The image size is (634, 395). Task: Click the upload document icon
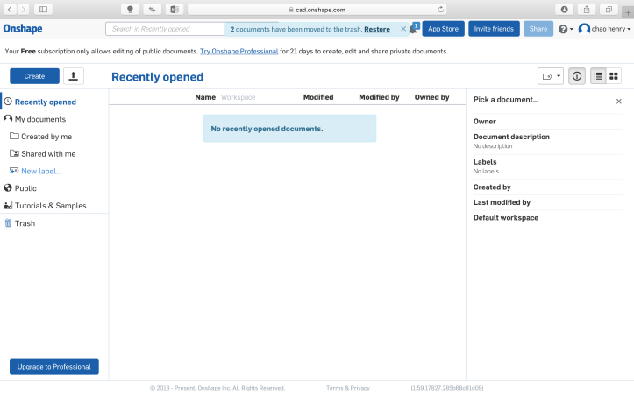[73, 76]
